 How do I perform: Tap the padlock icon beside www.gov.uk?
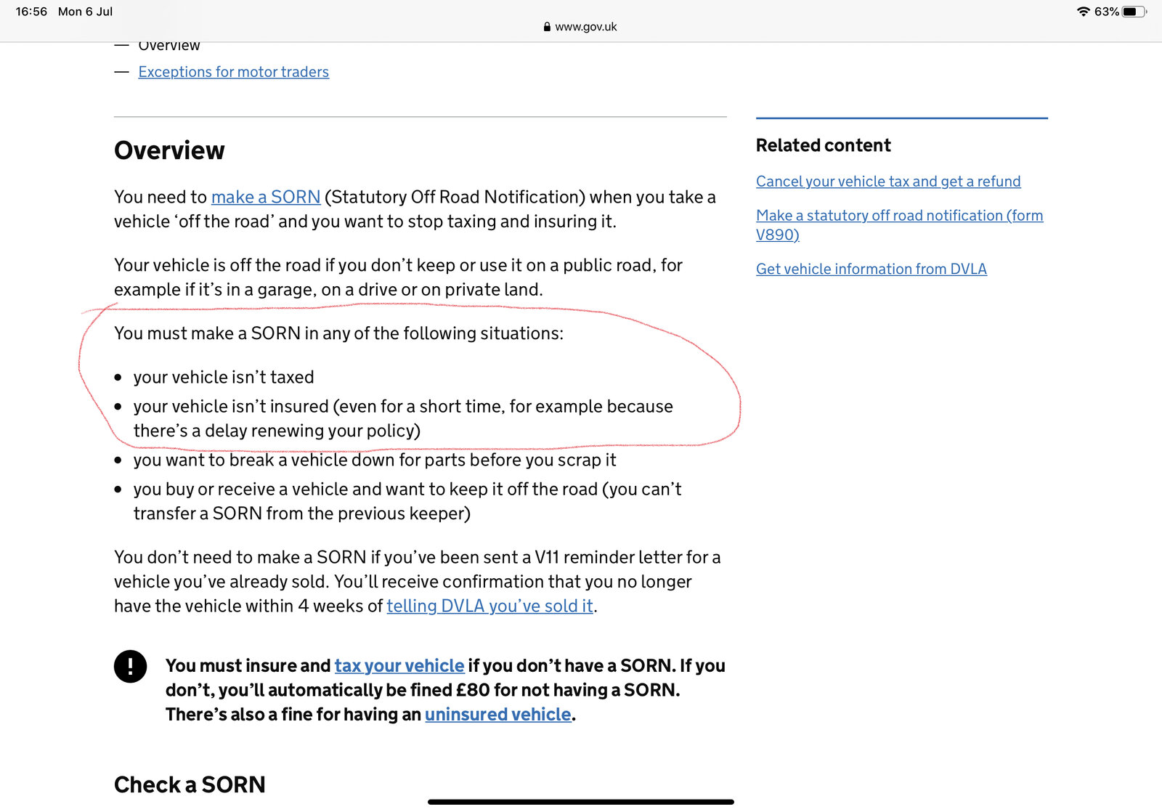coord(547,27)
